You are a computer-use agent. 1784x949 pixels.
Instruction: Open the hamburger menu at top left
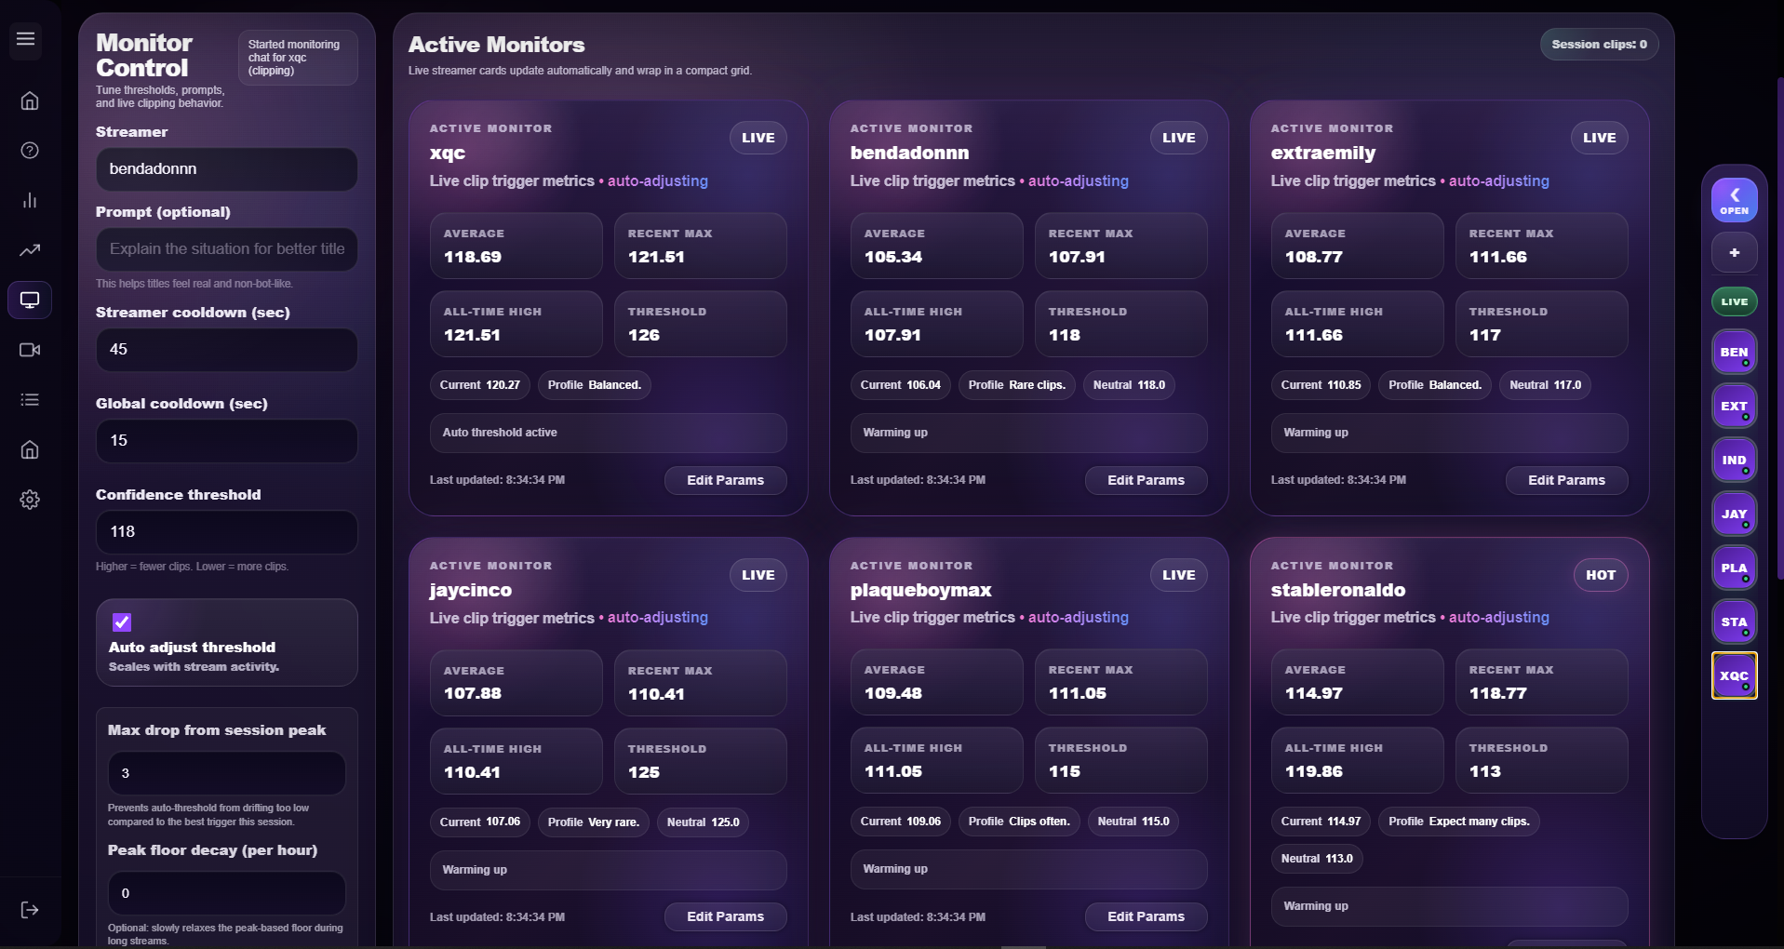pos(25,39)
